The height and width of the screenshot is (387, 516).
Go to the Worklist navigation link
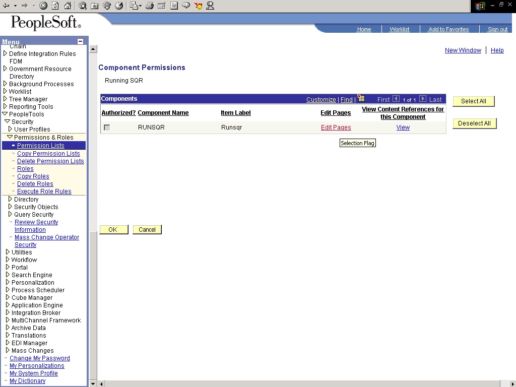click(x=400, y=29)
